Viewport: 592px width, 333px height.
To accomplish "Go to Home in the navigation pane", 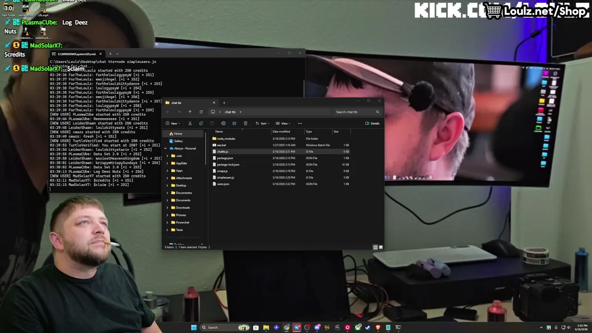I will [x=184, y=134].
